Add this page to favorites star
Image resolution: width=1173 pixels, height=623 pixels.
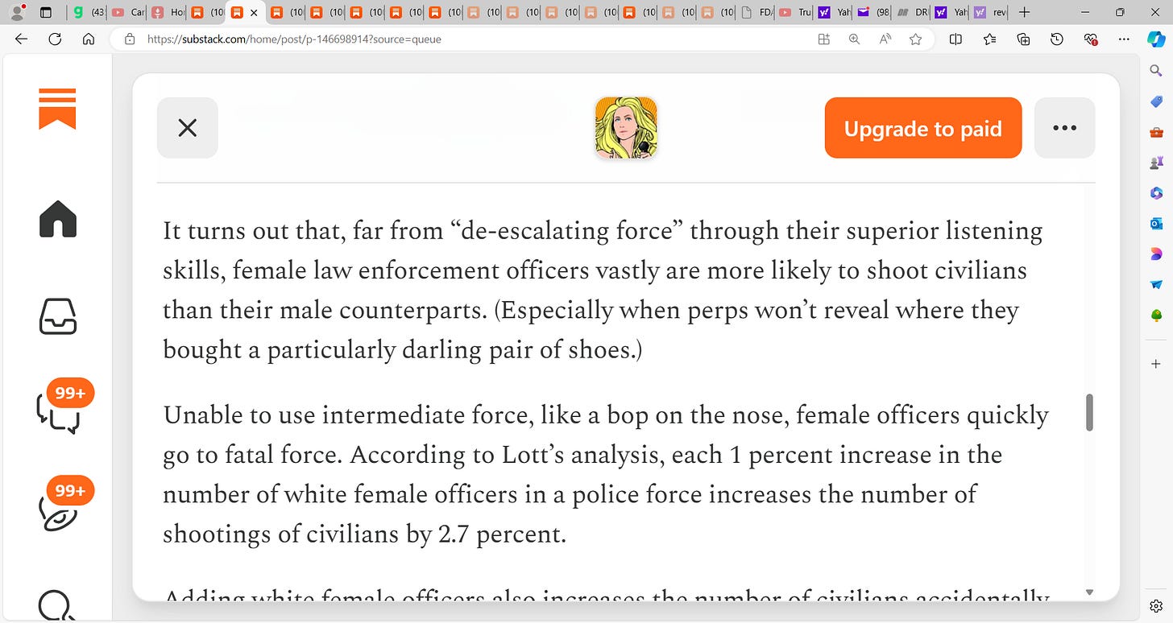pos(915,39)
